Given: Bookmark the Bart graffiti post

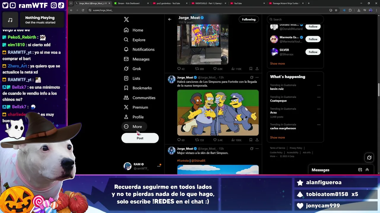Looking at the screenshot, I should [x=251, y=69].
